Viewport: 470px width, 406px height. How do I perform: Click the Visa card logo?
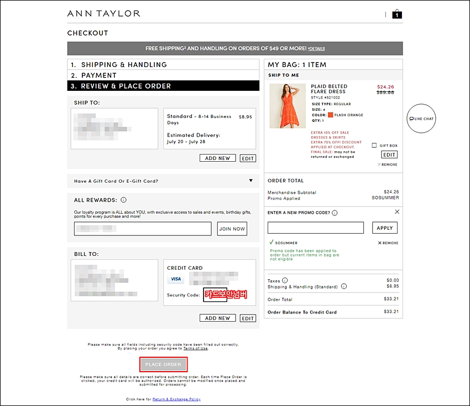pyautogui.click(x=176, y=279)
